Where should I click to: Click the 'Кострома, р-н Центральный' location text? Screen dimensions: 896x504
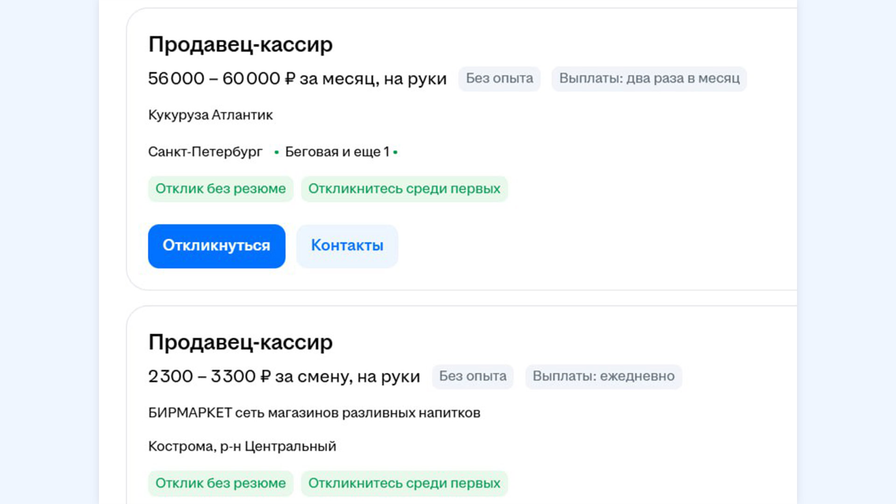[x=242, y=447]
